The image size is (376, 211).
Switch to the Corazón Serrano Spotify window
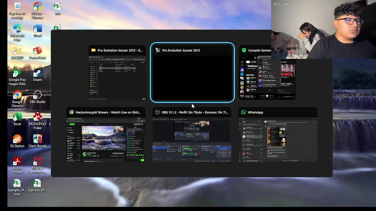267,73
